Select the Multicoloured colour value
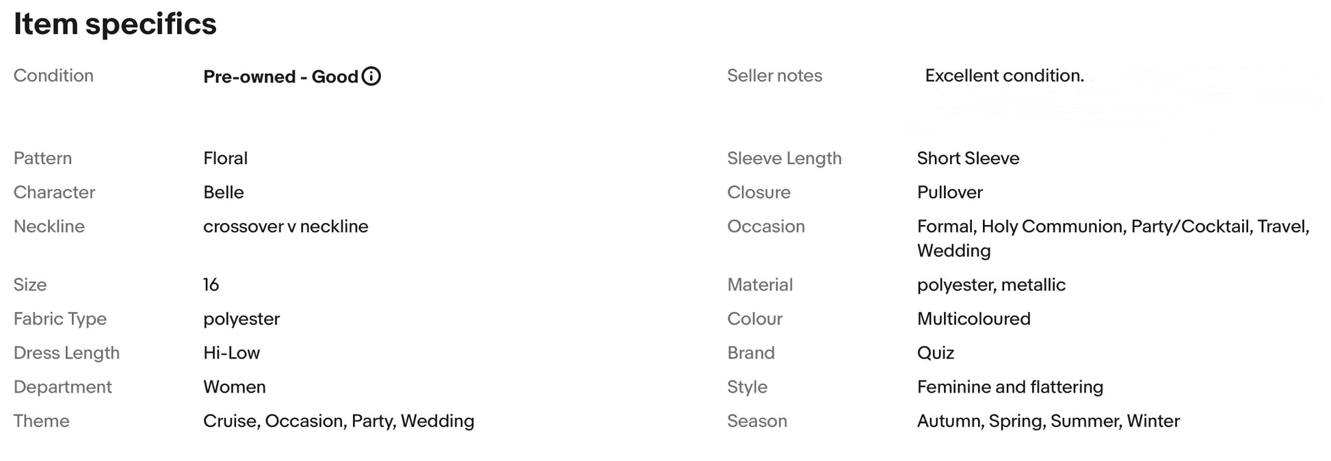 [x=973, y=319]
